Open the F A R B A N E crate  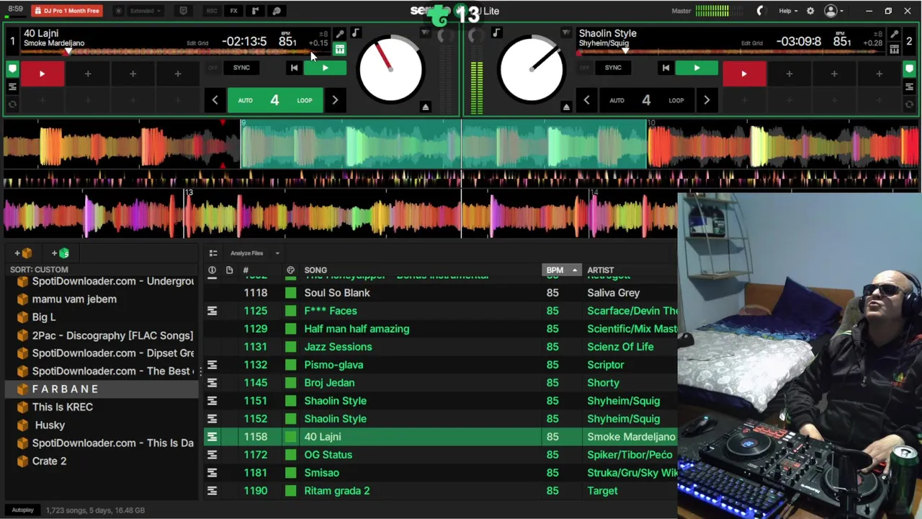[102, 389]
